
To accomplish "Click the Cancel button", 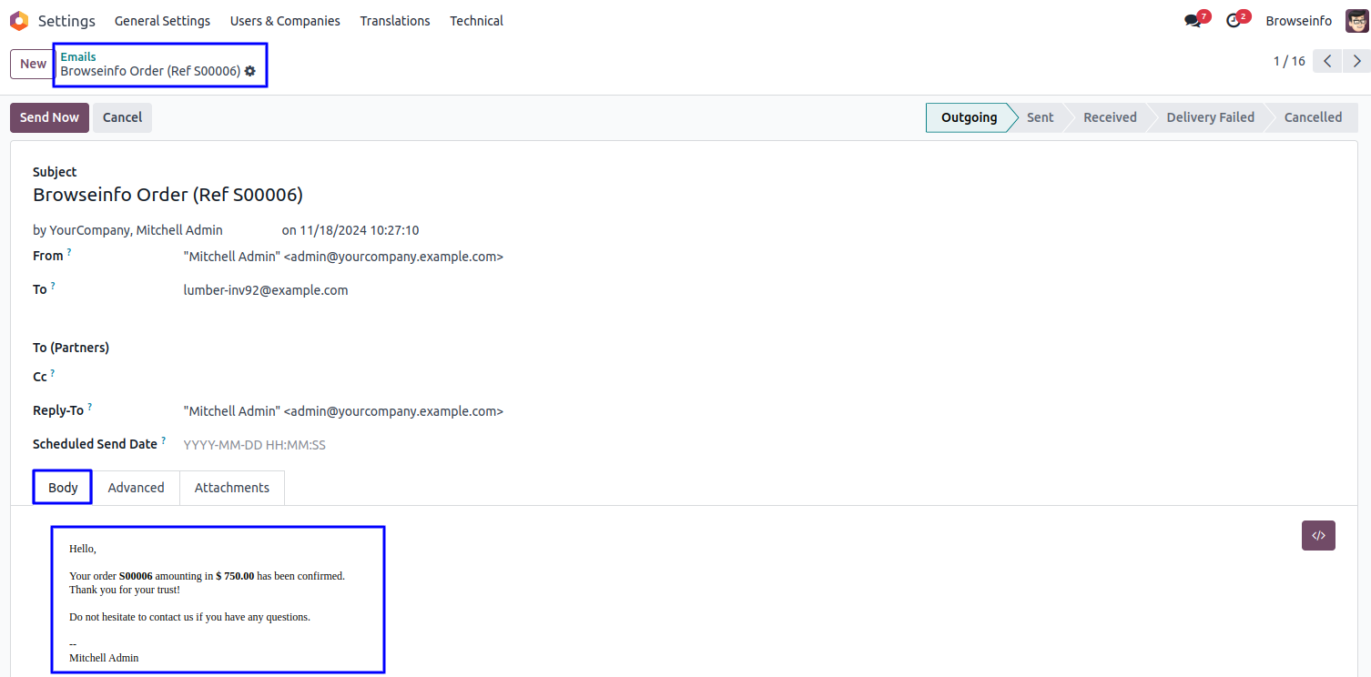I will click(x=122, y=117).
